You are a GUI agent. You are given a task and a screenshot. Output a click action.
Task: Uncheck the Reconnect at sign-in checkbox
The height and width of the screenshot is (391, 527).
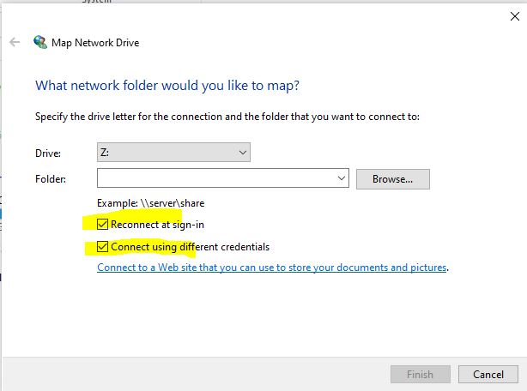(102, 224)
